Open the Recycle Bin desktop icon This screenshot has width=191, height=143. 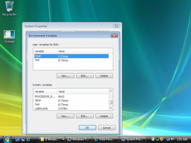click(9, 8)
